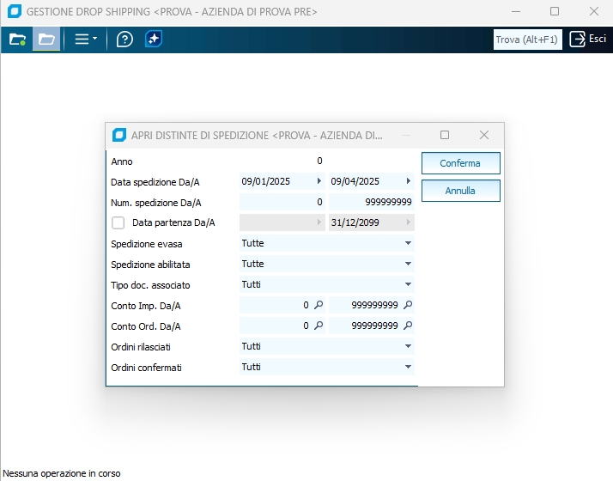Open the Ordini rilasciati dropdown

409,347
